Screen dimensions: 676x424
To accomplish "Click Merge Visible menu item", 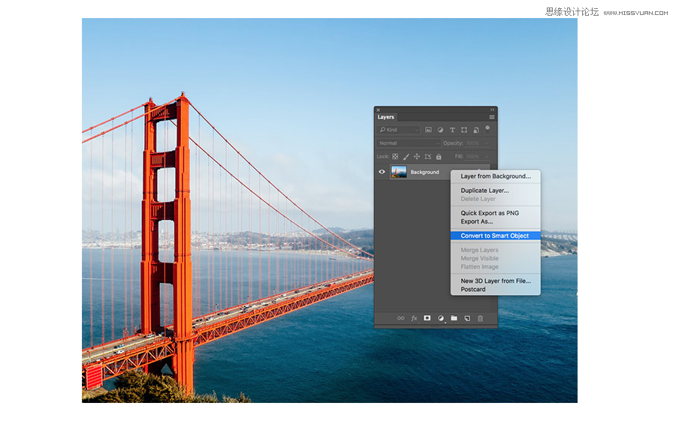I will point(496,258).
